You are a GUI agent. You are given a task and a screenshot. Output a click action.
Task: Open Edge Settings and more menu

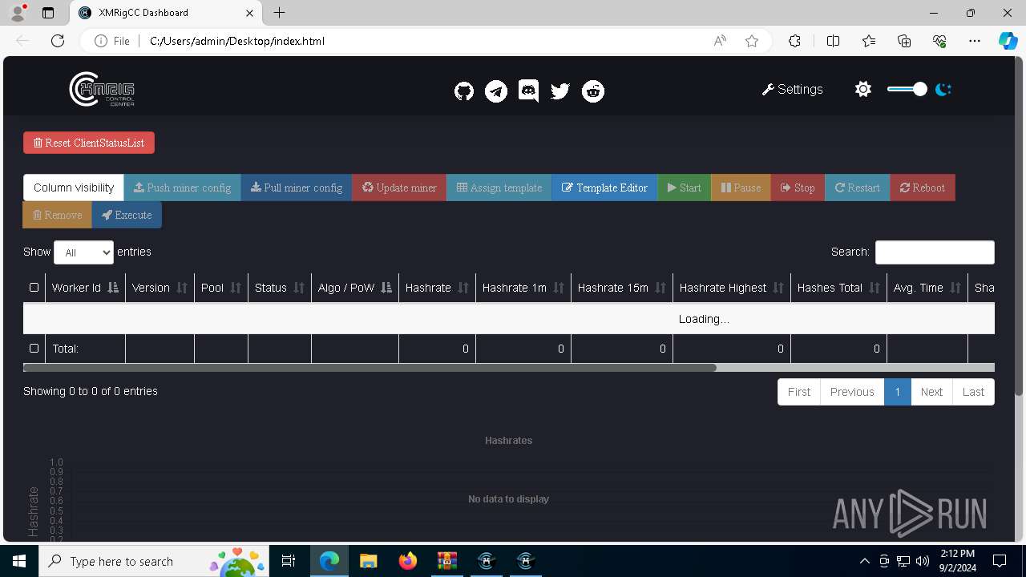tap(975, 41)
